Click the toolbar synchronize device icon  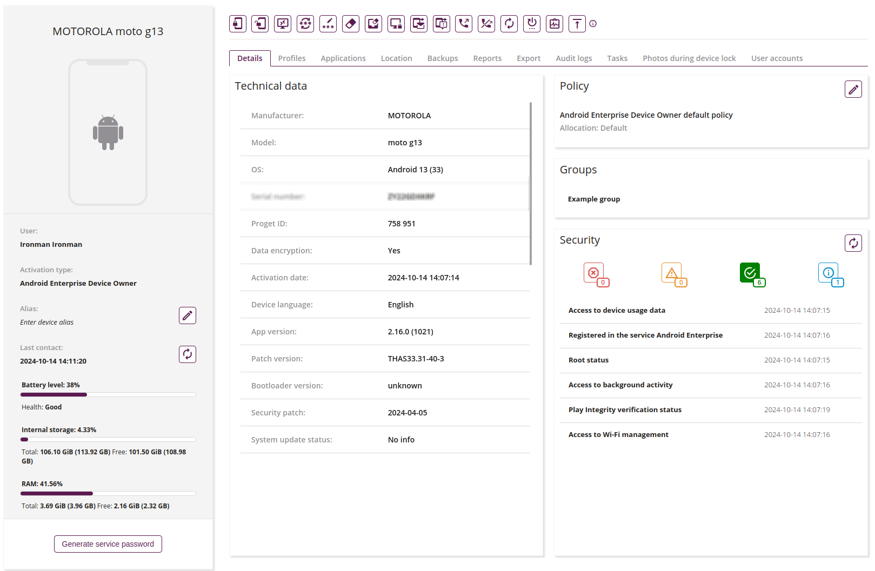point(509,24)
